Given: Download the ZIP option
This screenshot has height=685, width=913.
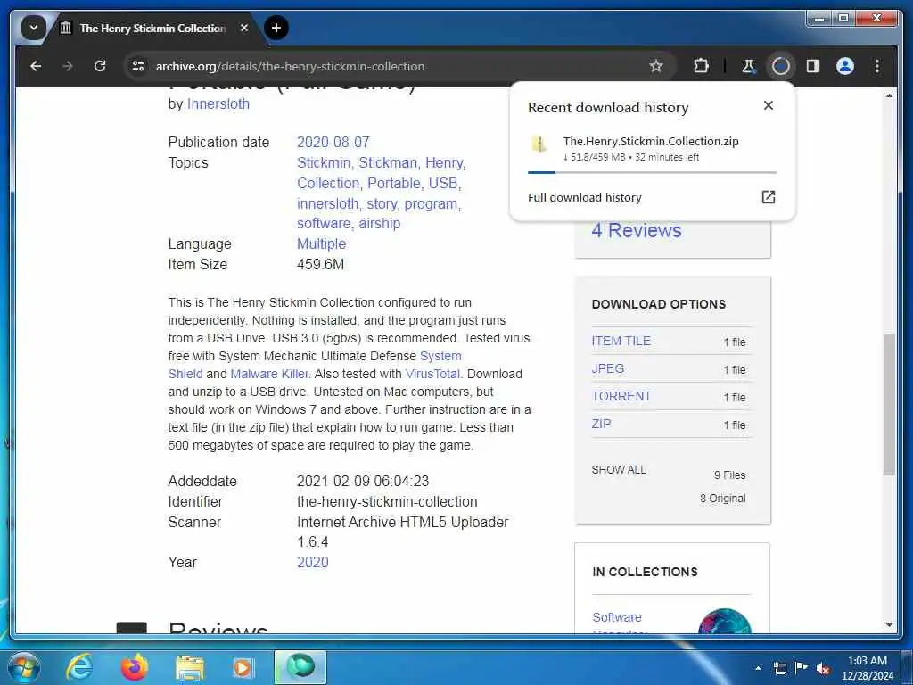Looking at the screenshot, I should click(x=602, y=424).
